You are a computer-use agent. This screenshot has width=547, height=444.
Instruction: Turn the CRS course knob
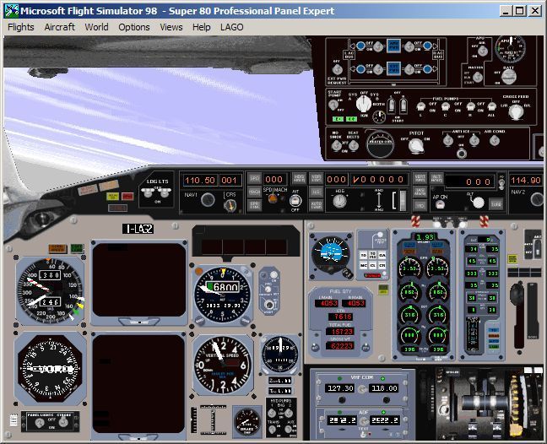click(x=230, y=206)
